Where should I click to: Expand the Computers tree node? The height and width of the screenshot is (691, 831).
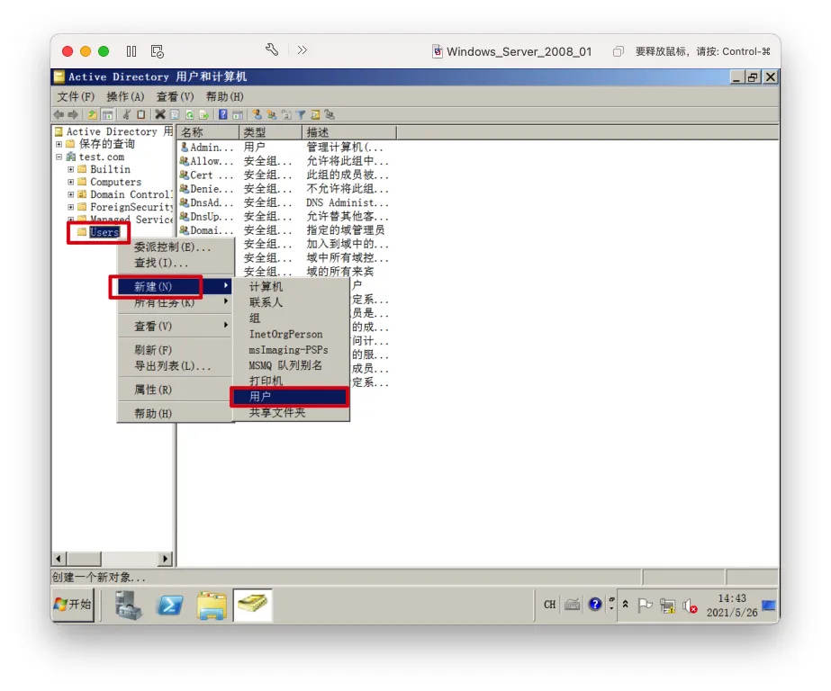(70, 182)
